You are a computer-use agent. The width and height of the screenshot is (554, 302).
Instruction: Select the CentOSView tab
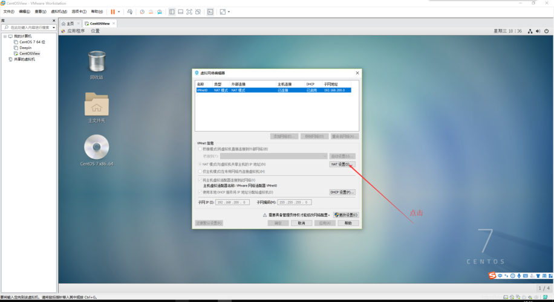point(100,24)
